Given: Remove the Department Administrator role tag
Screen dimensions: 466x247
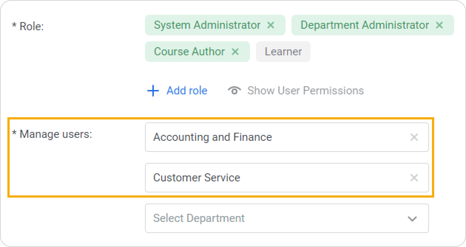Looking at the screenshot, I should (x=439, y=25).
